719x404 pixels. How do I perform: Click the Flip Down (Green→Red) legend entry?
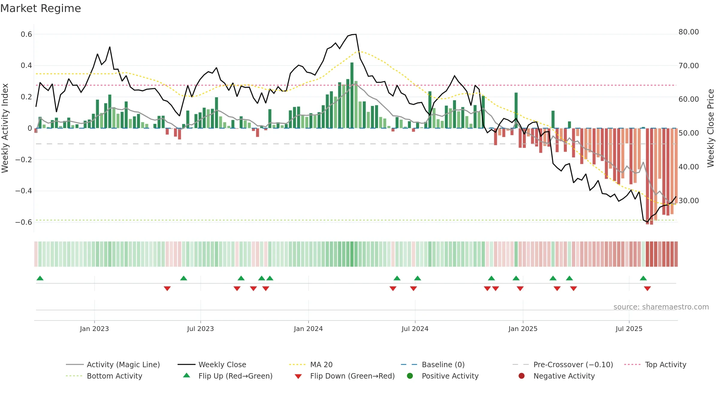(345, 376)
